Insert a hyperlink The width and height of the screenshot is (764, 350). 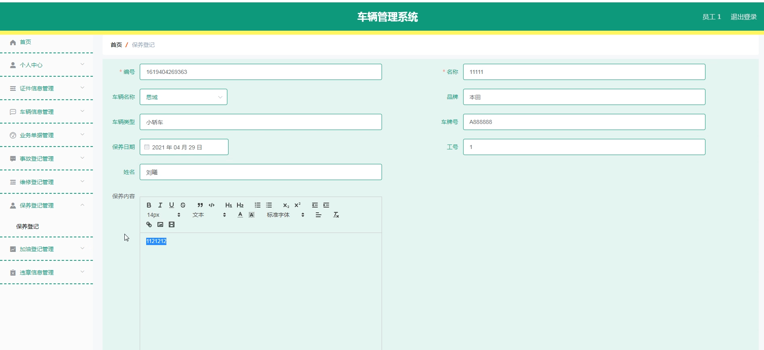(x=149, y=224)
